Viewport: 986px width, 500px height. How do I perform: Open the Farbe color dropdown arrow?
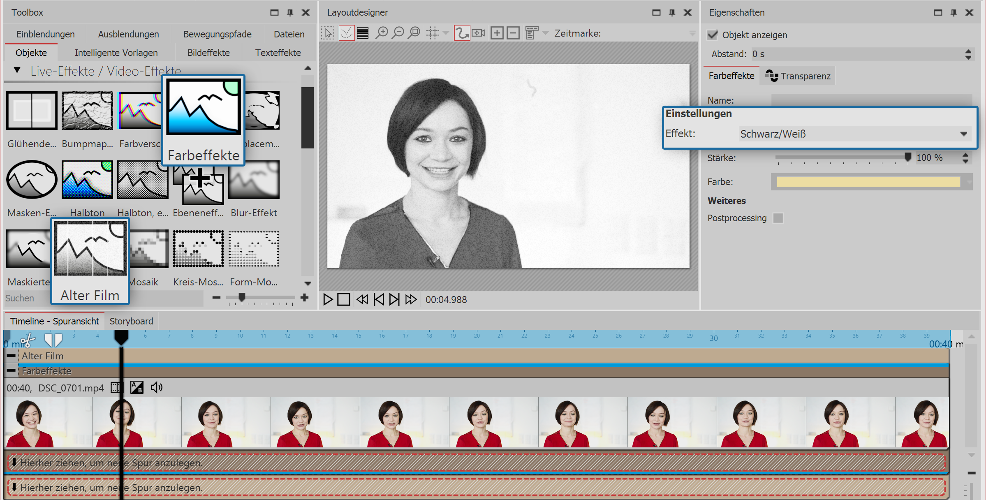[969, 182]
